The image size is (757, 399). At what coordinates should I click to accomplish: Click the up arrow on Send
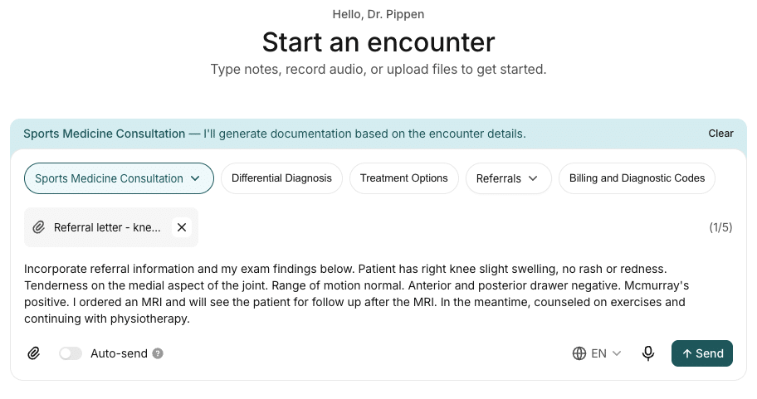(x=687, y=353)
